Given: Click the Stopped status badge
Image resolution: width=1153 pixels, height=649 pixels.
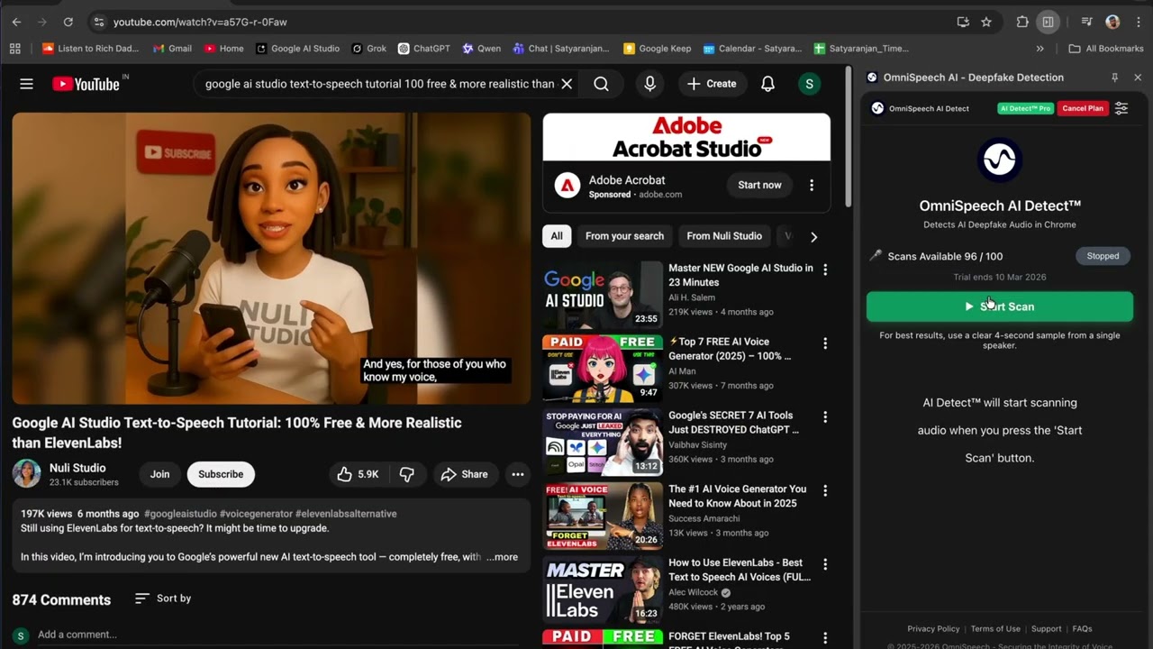Looking at the screenshot, I should click(1103, 256).
